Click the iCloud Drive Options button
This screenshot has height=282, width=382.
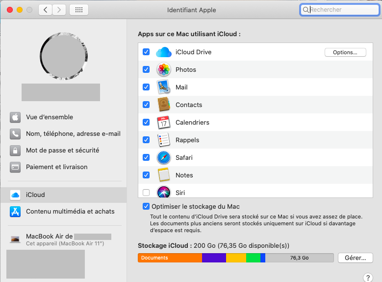pos(345,52)
